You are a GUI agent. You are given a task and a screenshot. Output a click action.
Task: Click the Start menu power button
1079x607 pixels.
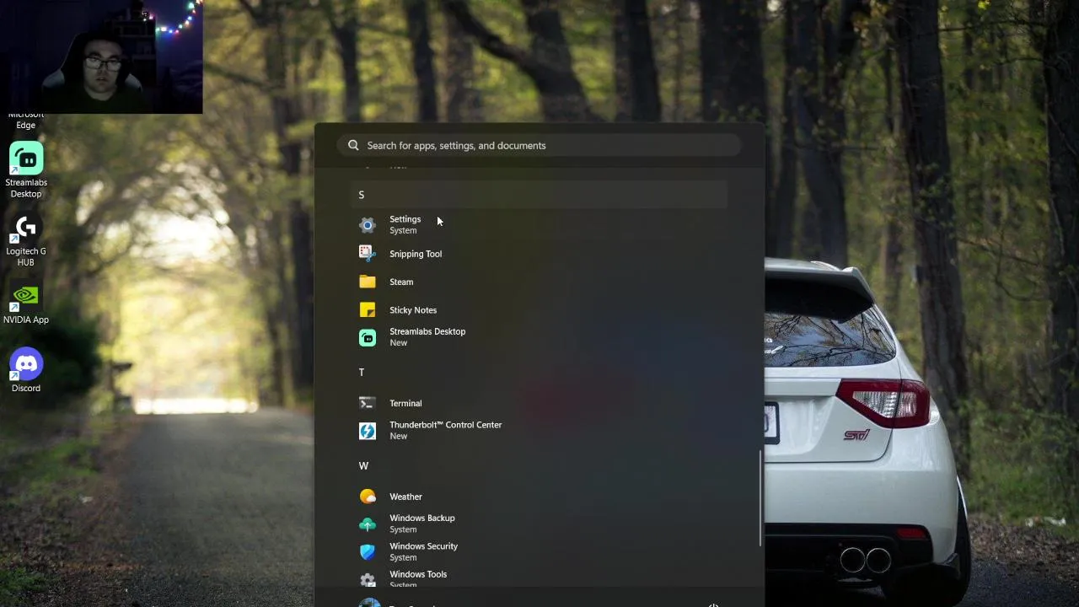click(713, 604)
